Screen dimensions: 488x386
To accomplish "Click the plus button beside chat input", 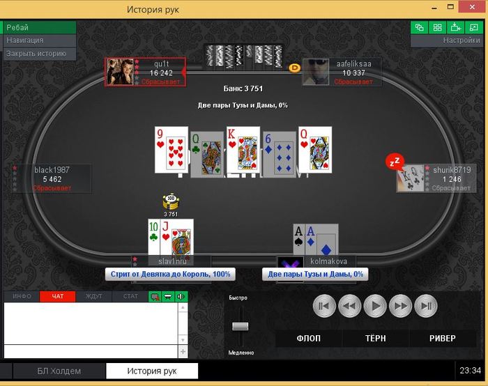I will 183,351.
